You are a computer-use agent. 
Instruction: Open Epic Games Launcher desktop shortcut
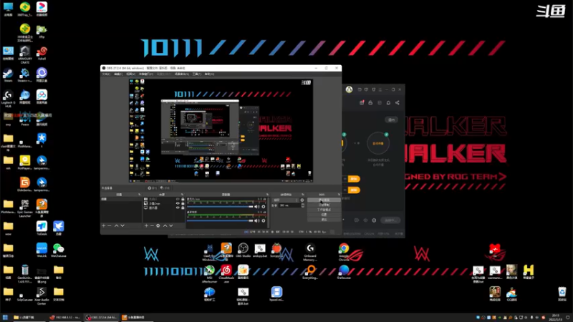click(x=25, y=208)
